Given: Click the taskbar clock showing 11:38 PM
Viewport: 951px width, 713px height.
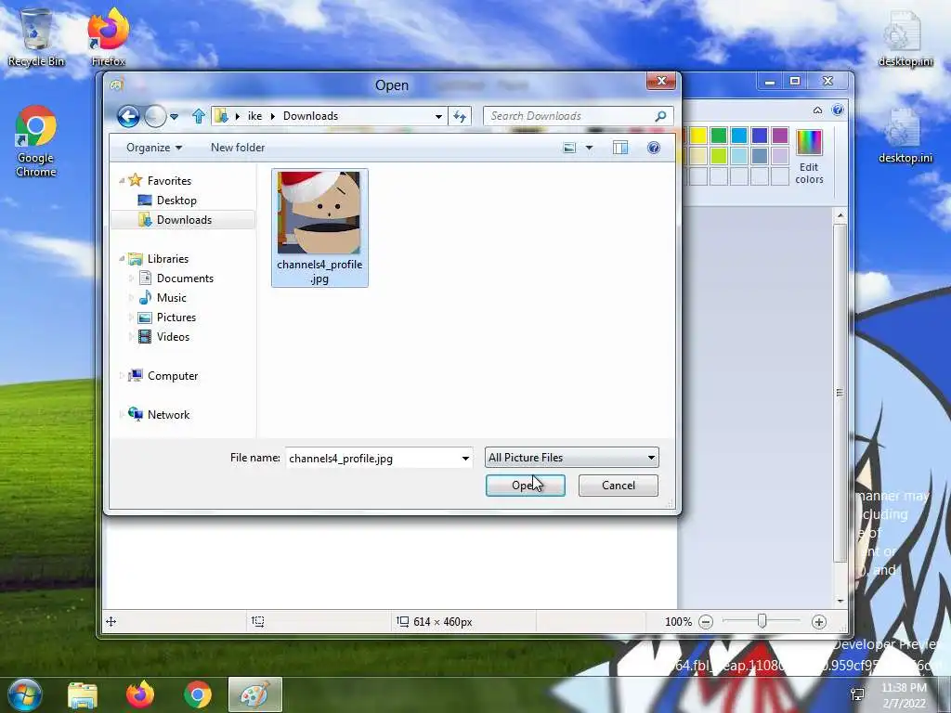Looking at the screenshot, I should click(x=904, y=694).
